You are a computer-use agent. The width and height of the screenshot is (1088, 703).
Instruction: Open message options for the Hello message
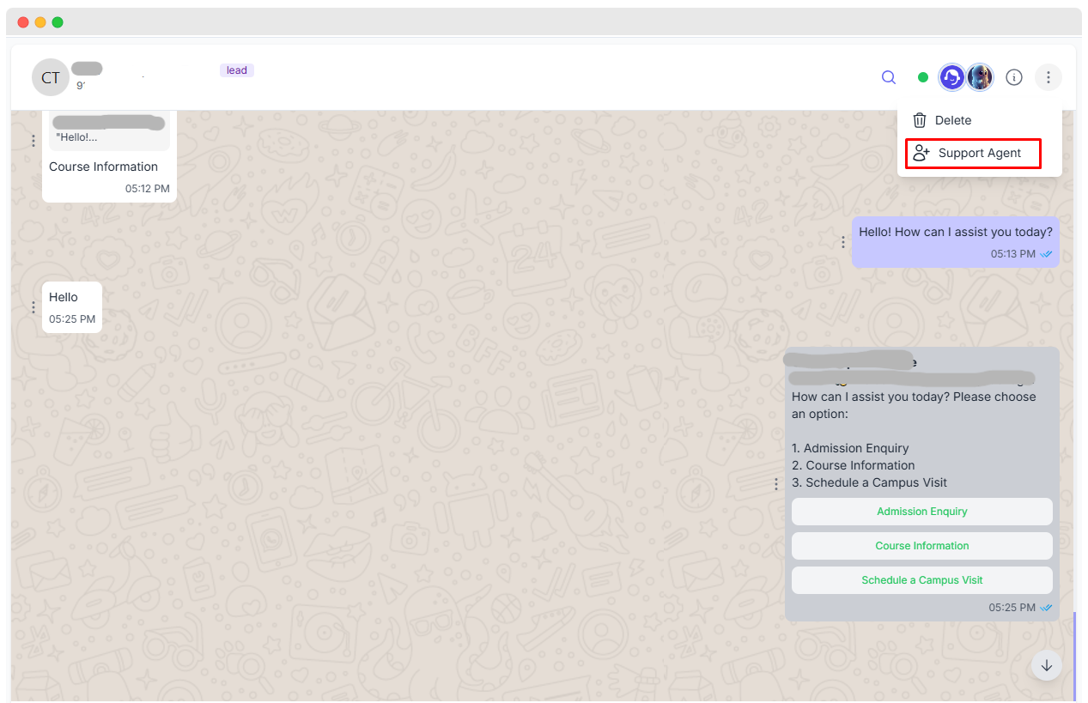coord(33,306)
